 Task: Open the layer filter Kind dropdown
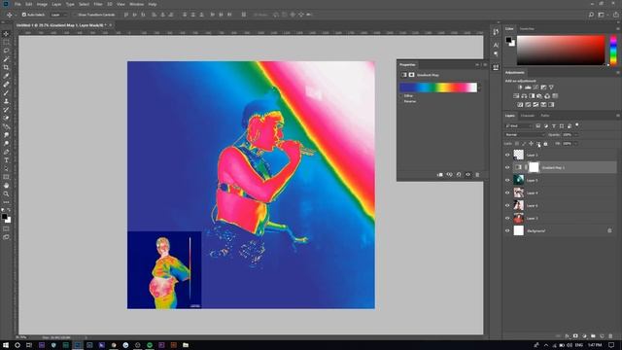click(518, 126)
